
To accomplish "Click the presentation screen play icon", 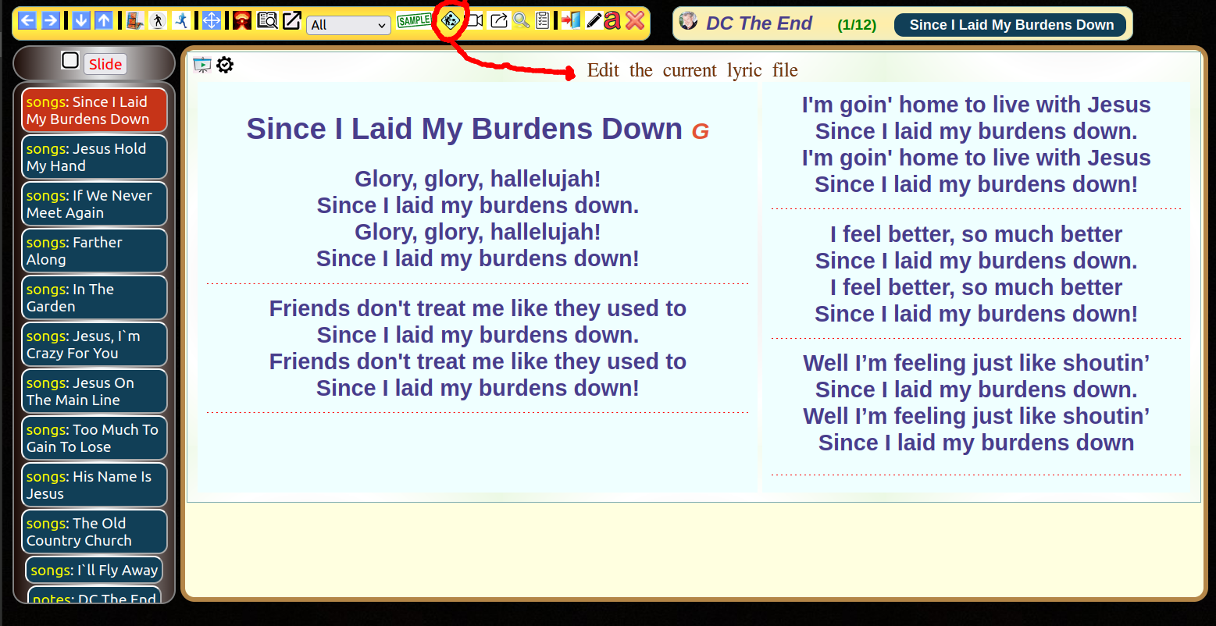I will click(x=202, y=65).
